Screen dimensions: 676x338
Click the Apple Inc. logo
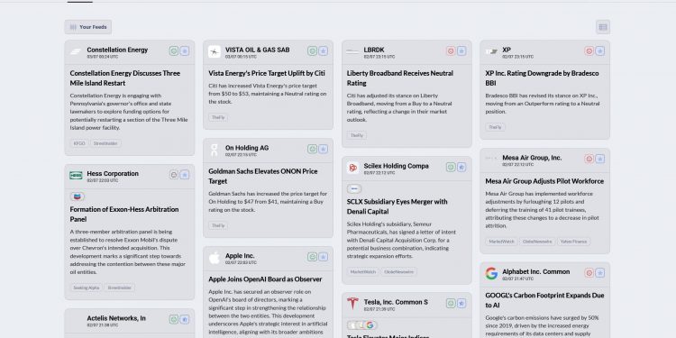[x=215, y=259]
